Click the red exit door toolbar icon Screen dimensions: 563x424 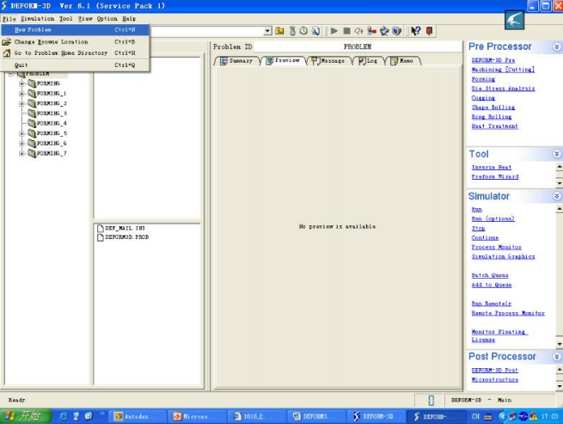point(429,31)
